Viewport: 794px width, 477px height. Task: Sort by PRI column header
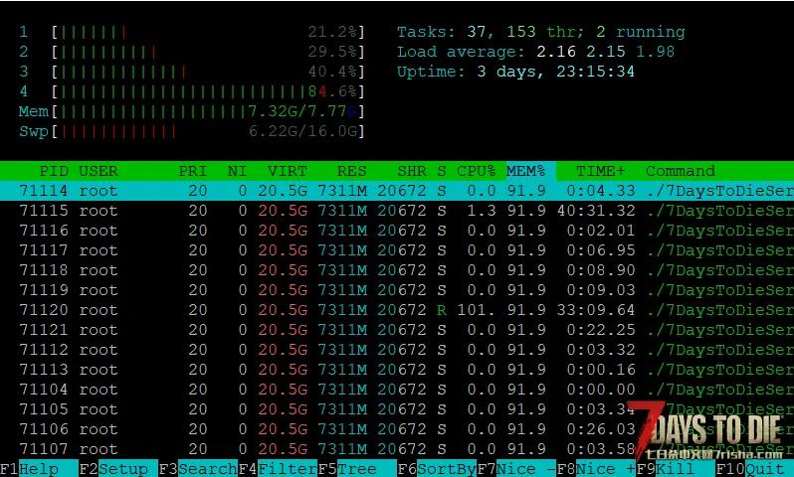point(193,171)
